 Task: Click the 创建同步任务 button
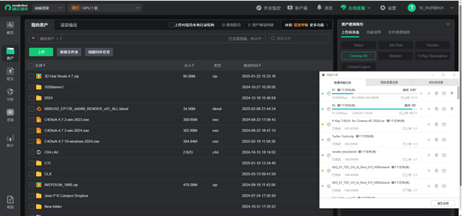pyautogui.click(x=99, y=52)
